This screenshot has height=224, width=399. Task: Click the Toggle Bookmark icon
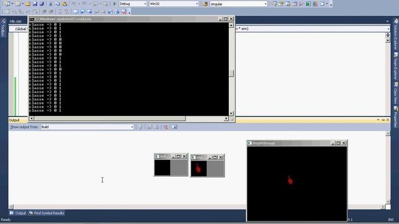[75, 12]
